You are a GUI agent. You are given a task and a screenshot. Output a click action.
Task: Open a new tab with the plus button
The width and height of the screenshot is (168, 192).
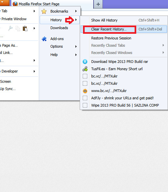[x=98, y=4]
